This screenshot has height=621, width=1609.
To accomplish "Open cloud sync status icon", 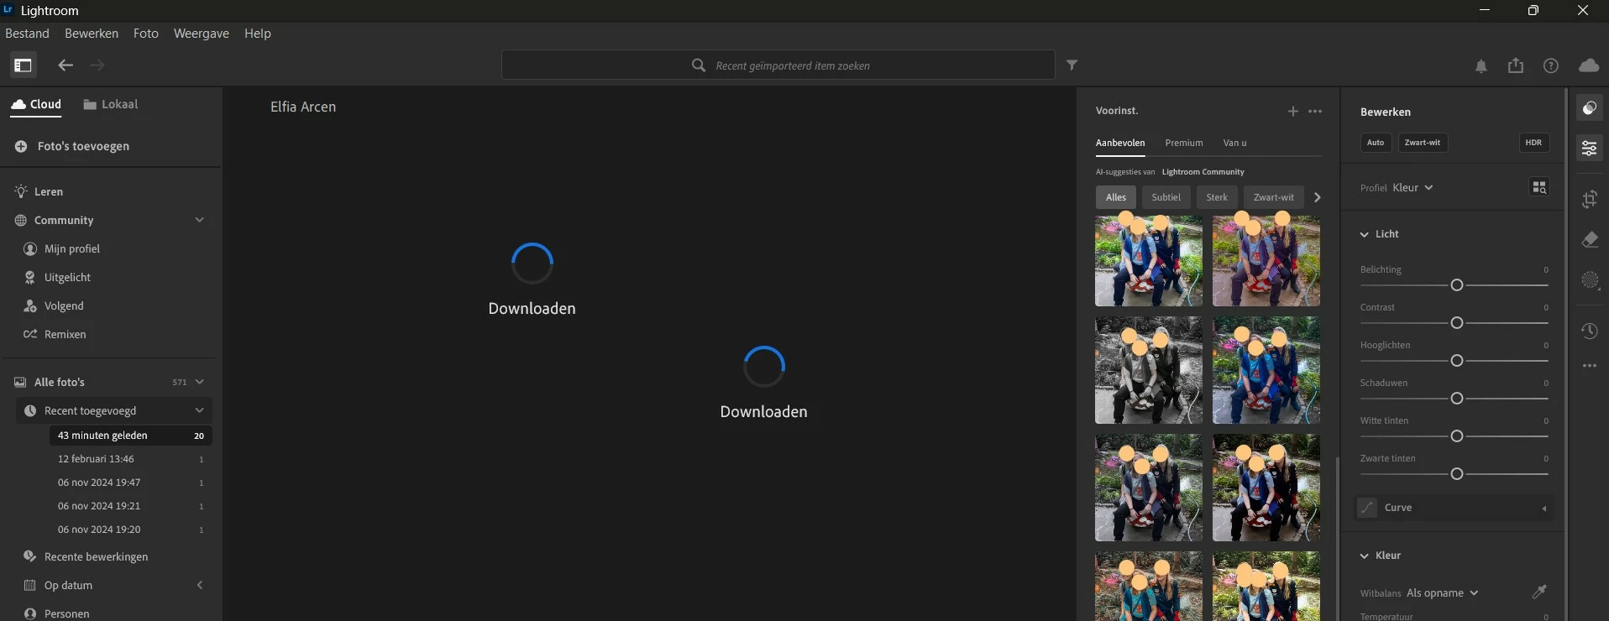I will coord(1589,65).
